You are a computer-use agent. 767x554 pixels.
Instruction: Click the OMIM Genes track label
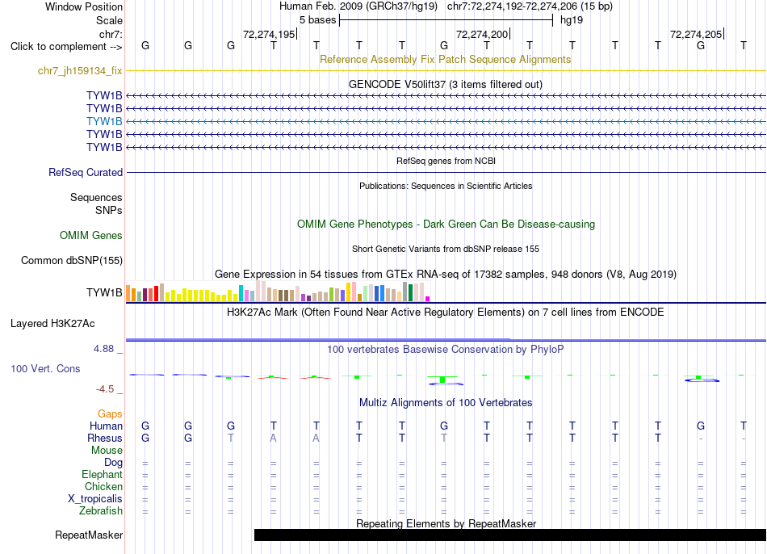91,235
